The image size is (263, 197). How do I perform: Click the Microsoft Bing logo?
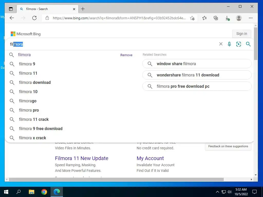[26, 34]
